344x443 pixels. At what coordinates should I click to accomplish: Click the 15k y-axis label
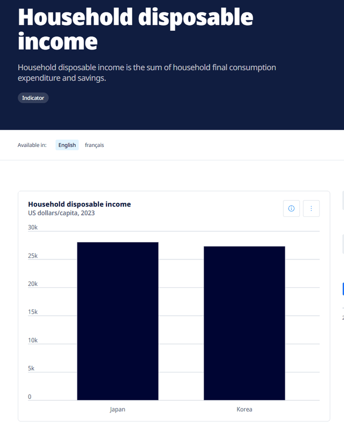tap(33, 312)
